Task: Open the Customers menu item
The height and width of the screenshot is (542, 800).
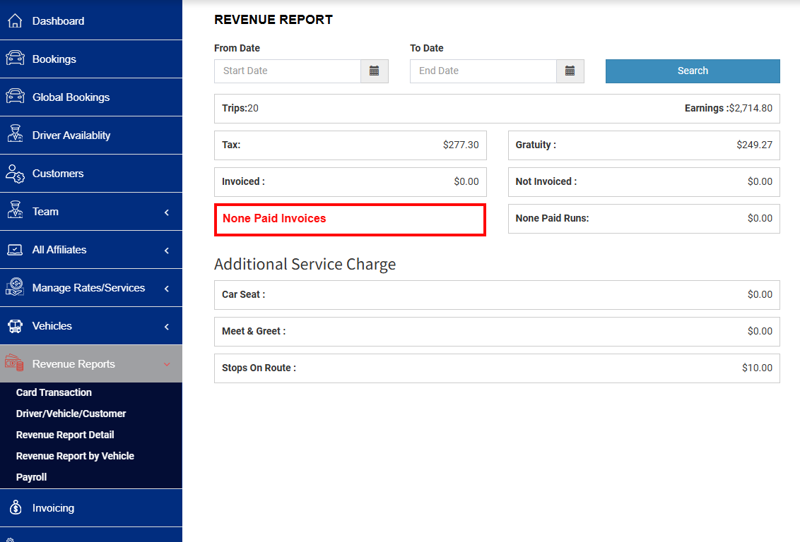Action: tap(91, 174)
